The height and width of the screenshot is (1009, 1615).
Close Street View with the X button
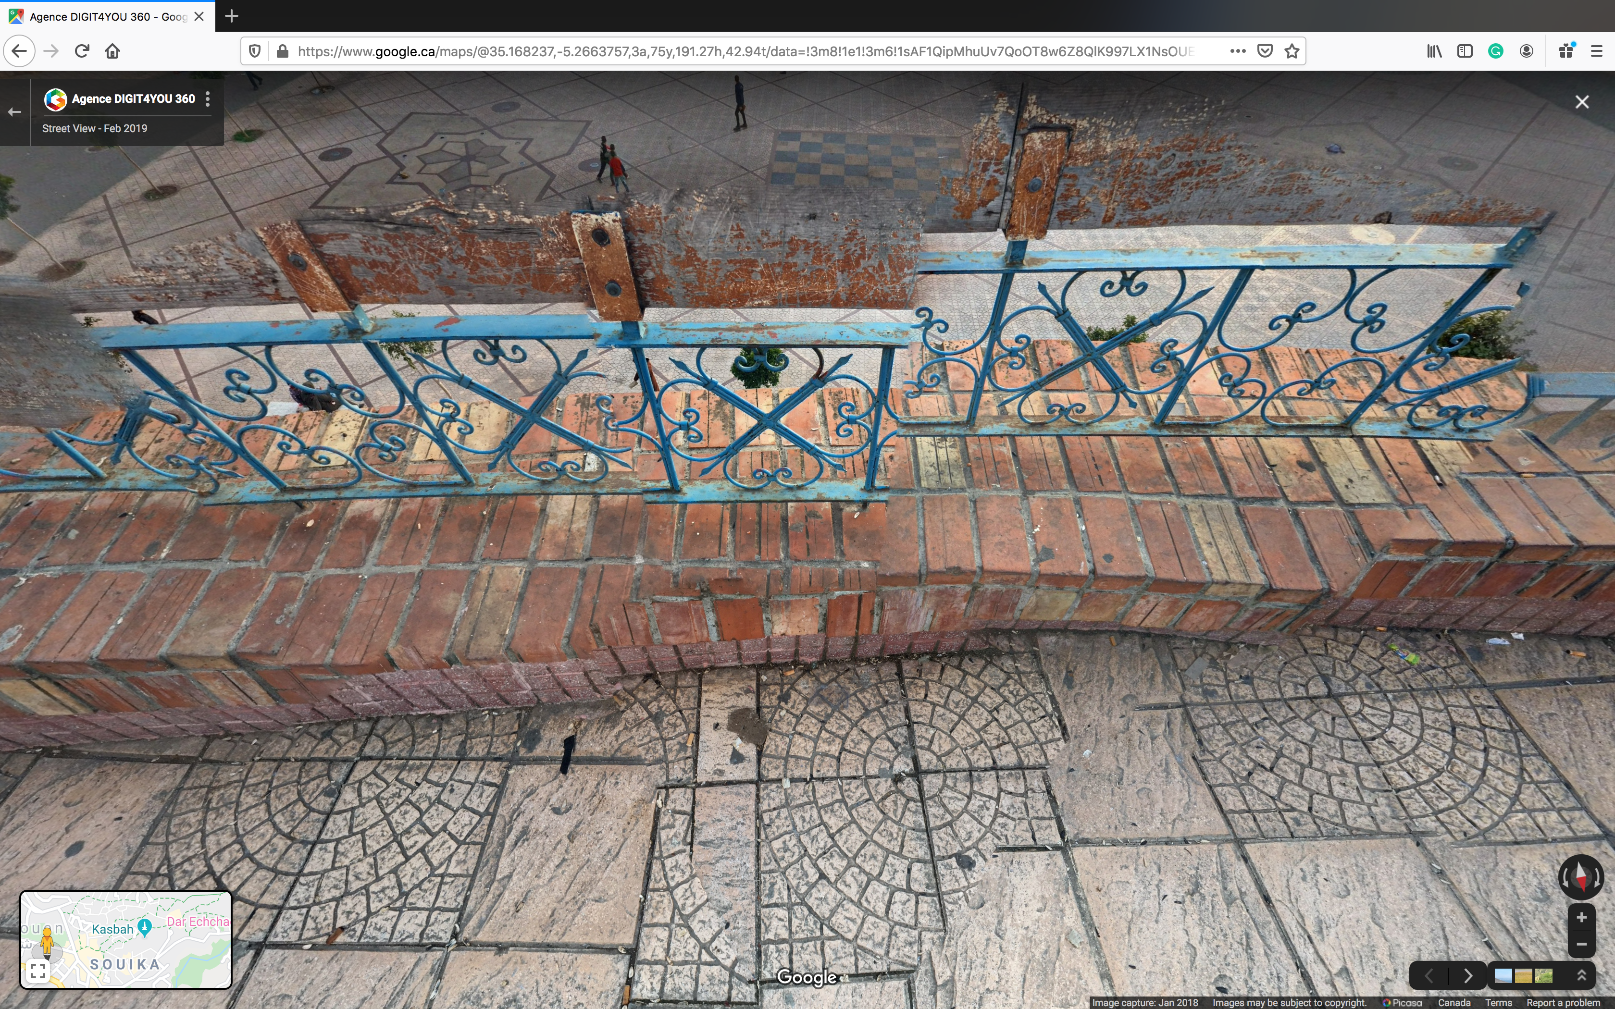(x=1582, y=102)
